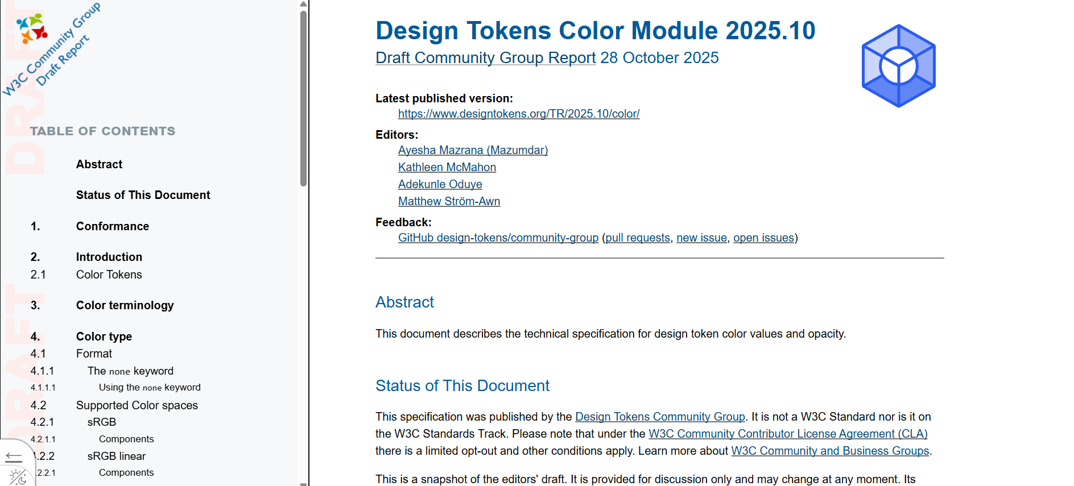Screen dimensions: 1074x486
Task: Toggle the light/dark color scheme icon
Action: 18,476
